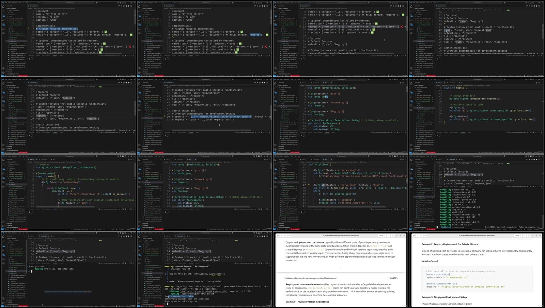545x308 pixels.
Task: Open zoom dropdown in the multiple version coexistence PDF
Action: coord(382,235)
